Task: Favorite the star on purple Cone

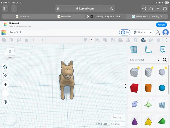Action: (138, 116)
